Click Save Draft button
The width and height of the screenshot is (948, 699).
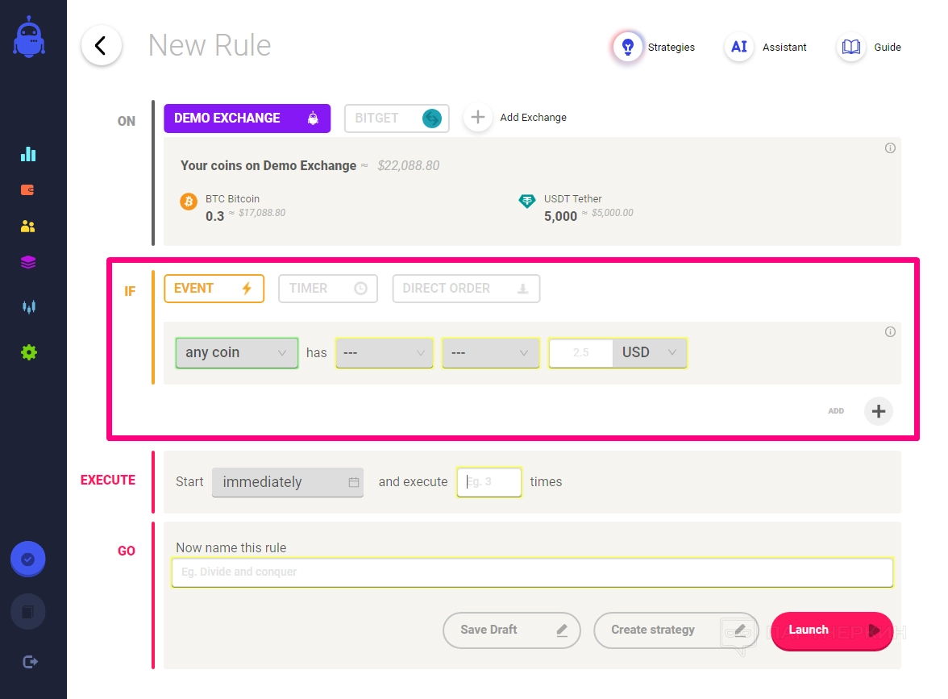click(x=511, y=630)
